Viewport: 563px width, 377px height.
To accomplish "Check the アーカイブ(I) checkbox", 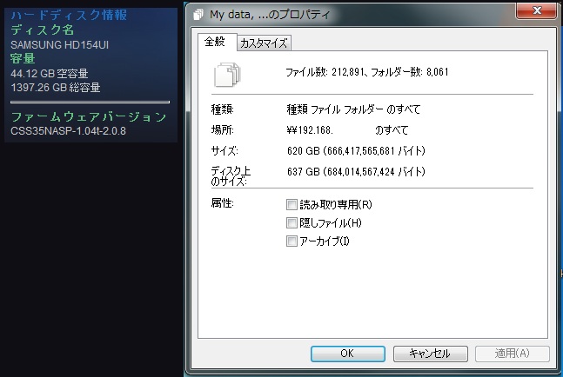I will tap(292, 241).
